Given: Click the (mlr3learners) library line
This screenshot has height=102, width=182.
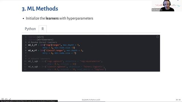Looking at the screenshot, I should click(41, 40).
